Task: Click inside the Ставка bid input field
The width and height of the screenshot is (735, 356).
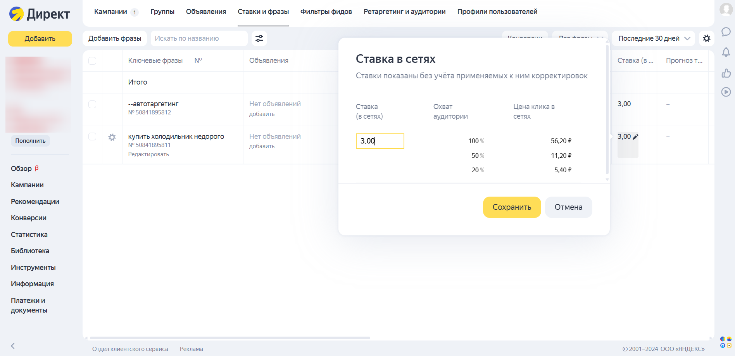Action: pos(380,141)
